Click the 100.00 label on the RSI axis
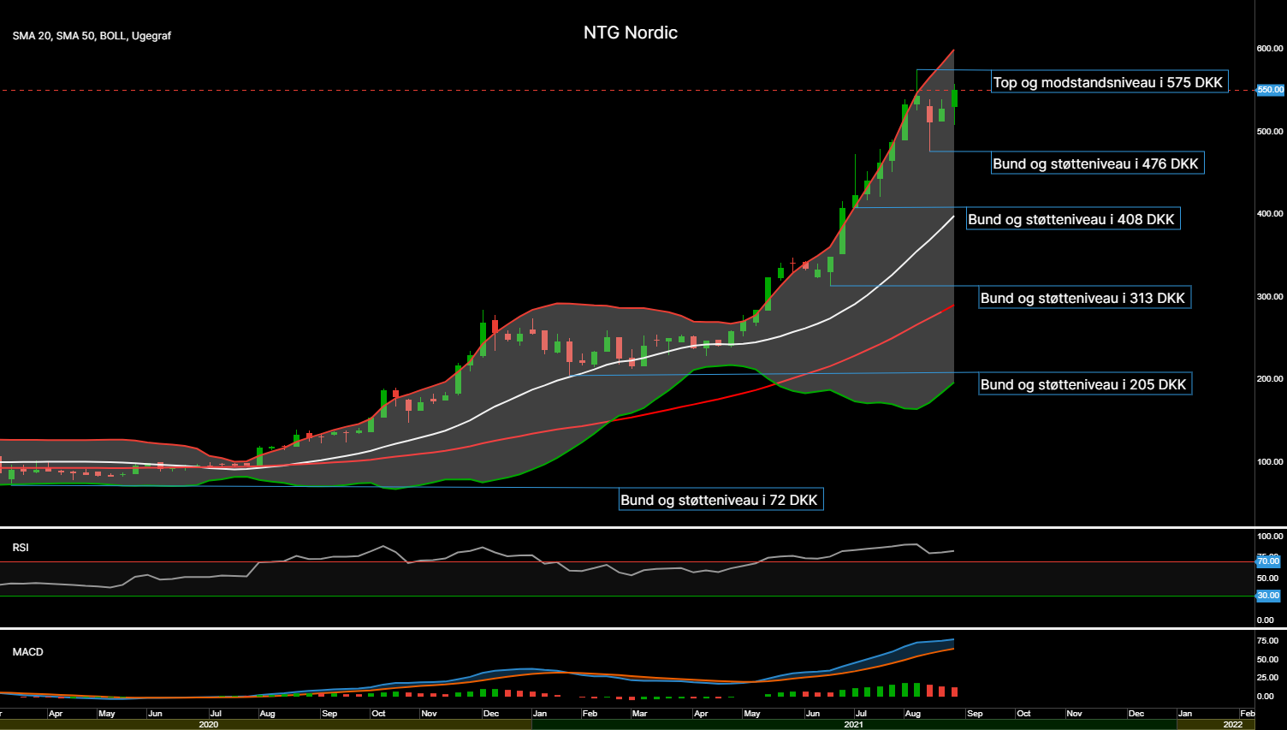1287x730 pixels. tap(1270, 537)
